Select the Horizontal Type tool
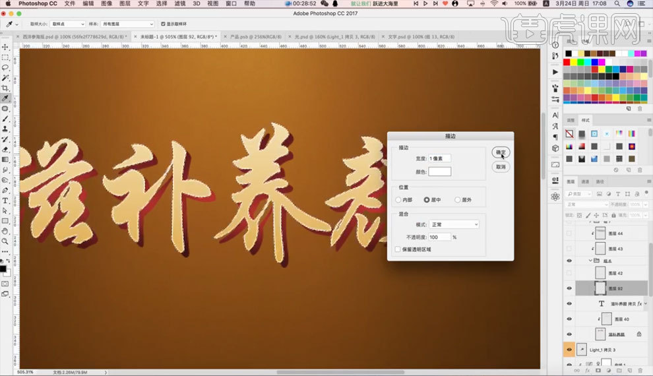The width and height of the screenshot is (653, 376). point(5,201)
